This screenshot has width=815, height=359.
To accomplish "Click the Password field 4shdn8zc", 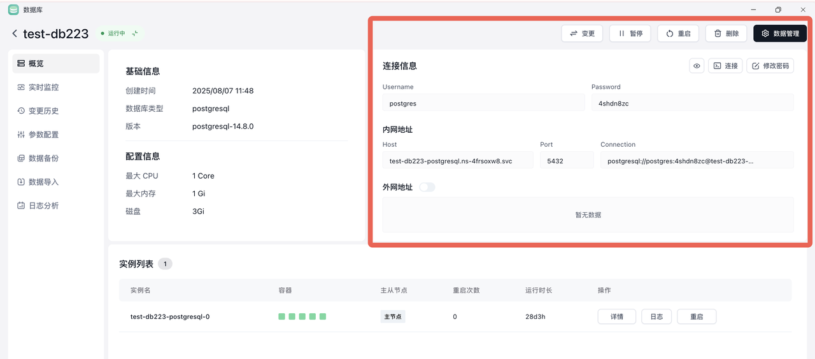I will click(693, 103).
